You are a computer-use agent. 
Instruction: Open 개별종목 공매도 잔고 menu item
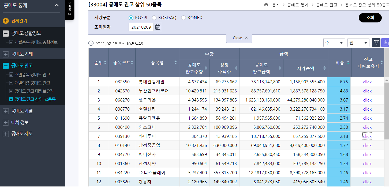(x=32, y=75)
